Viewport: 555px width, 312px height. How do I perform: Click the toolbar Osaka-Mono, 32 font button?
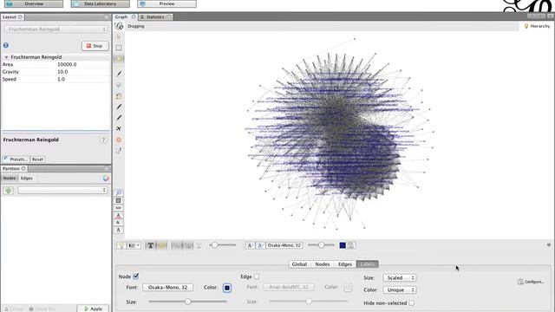tap(284, 245)
